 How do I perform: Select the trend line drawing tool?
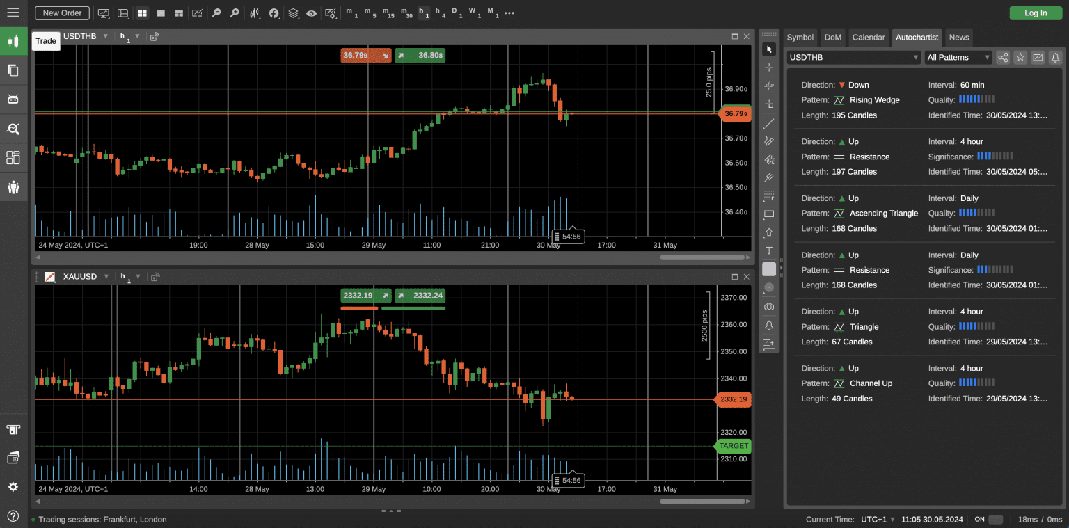[769, 124]
